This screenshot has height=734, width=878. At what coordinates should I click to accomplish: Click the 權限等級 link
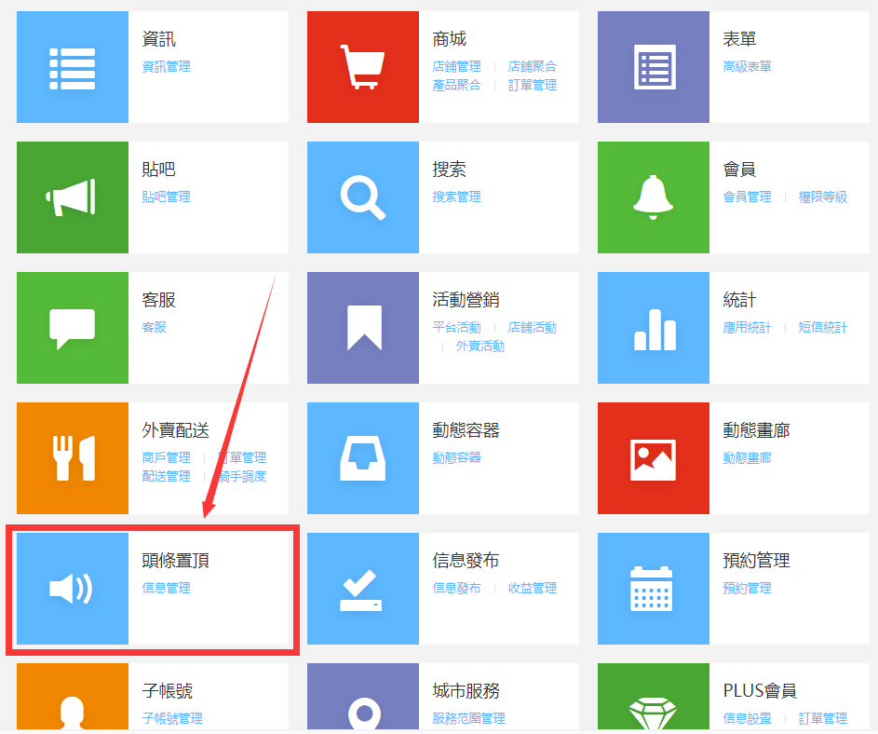[x=823, y=197]
